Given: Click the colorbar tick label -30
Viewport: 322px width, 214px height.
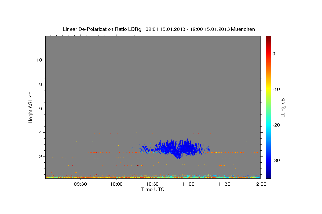Looking at the screenshot, I should tap(276, 160).
